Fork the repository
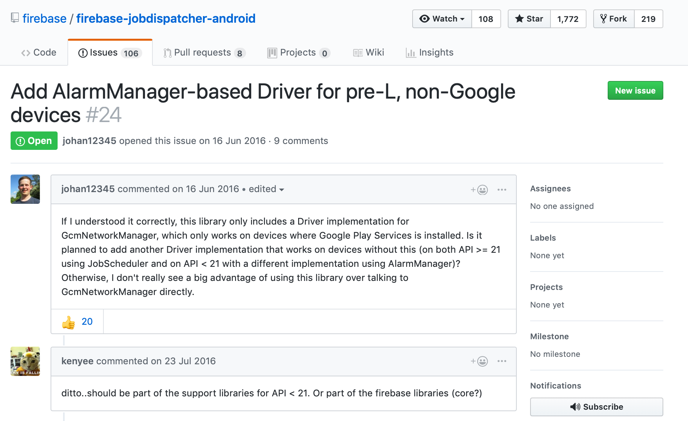 614,19
